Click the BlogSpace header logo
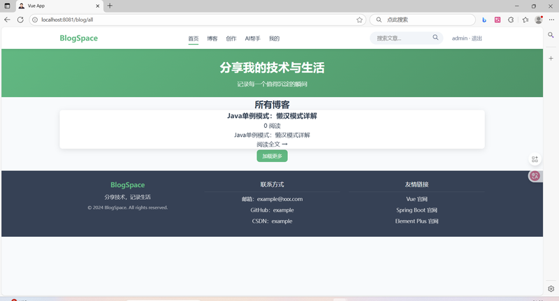Screen dimensions: 559x301 (79, 38)
